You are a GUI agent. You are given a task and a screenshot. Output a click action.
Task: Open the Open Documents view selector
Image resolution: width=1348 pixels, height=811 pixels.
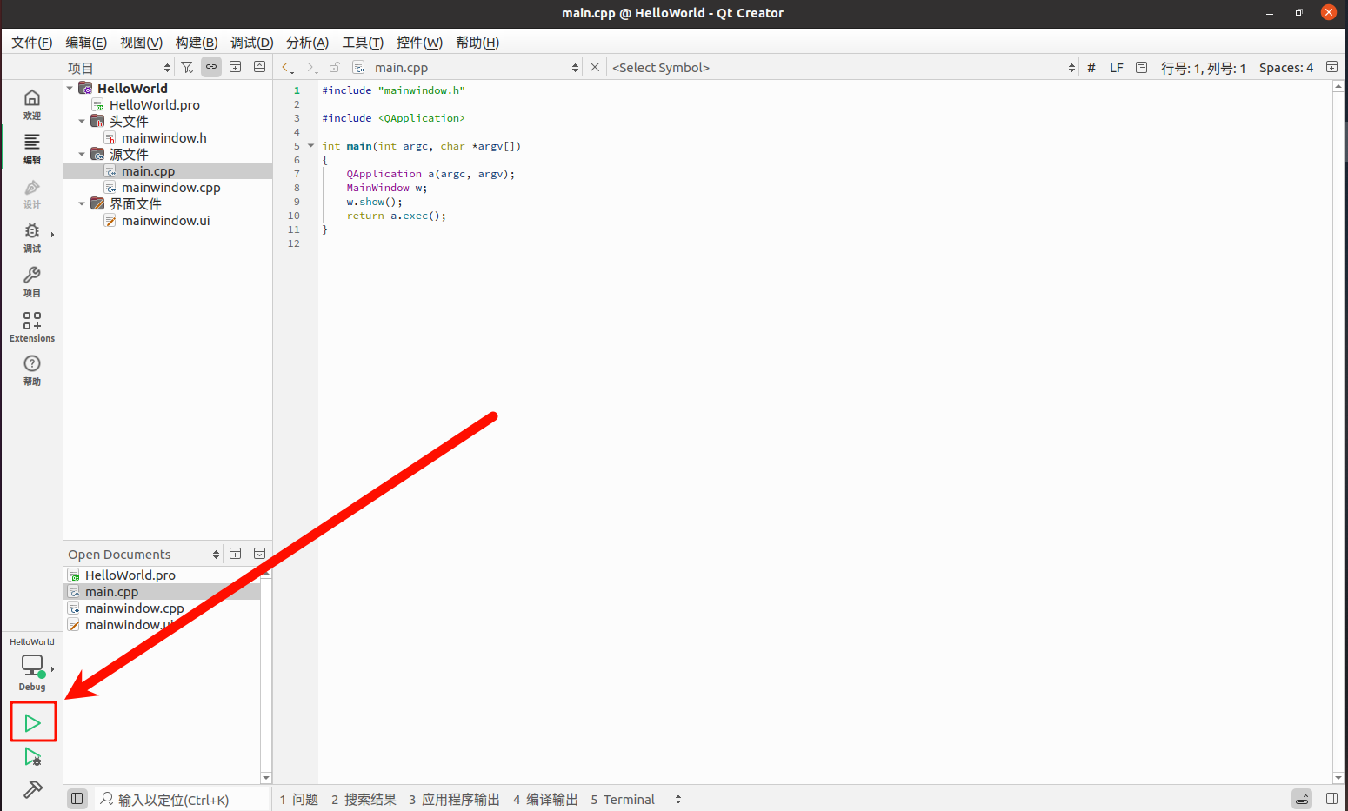tap(143, 555)
